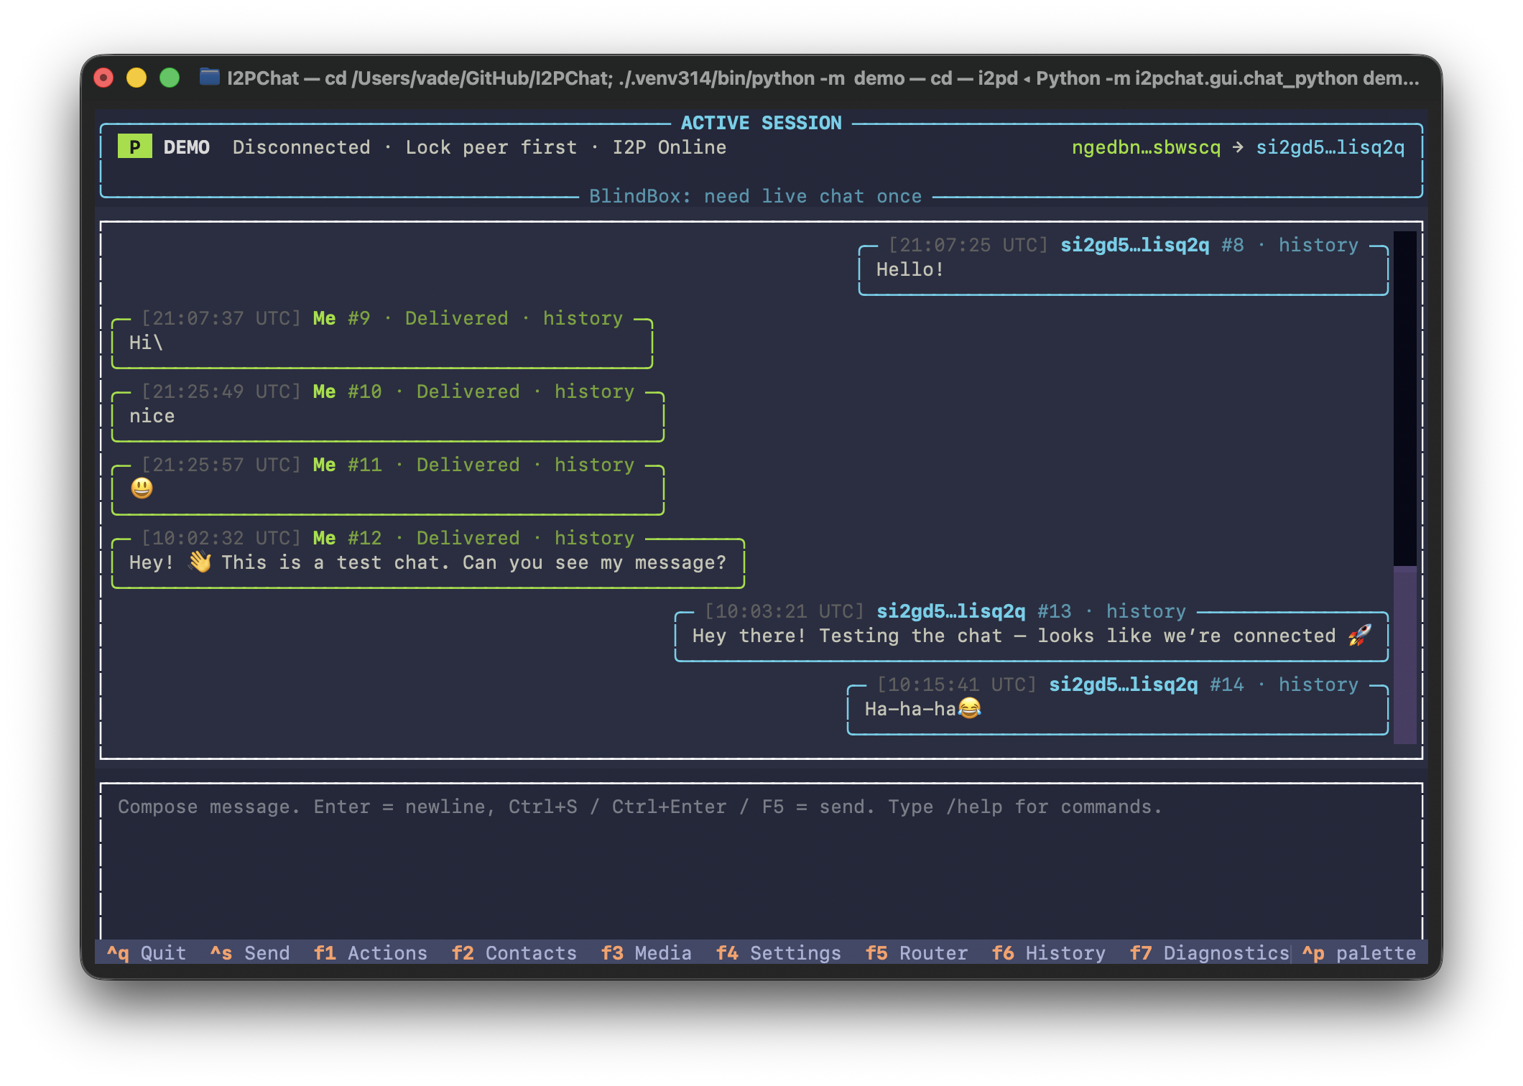Click the folder icon in title bar
Screen dimensions: 1523x1086
209,77
